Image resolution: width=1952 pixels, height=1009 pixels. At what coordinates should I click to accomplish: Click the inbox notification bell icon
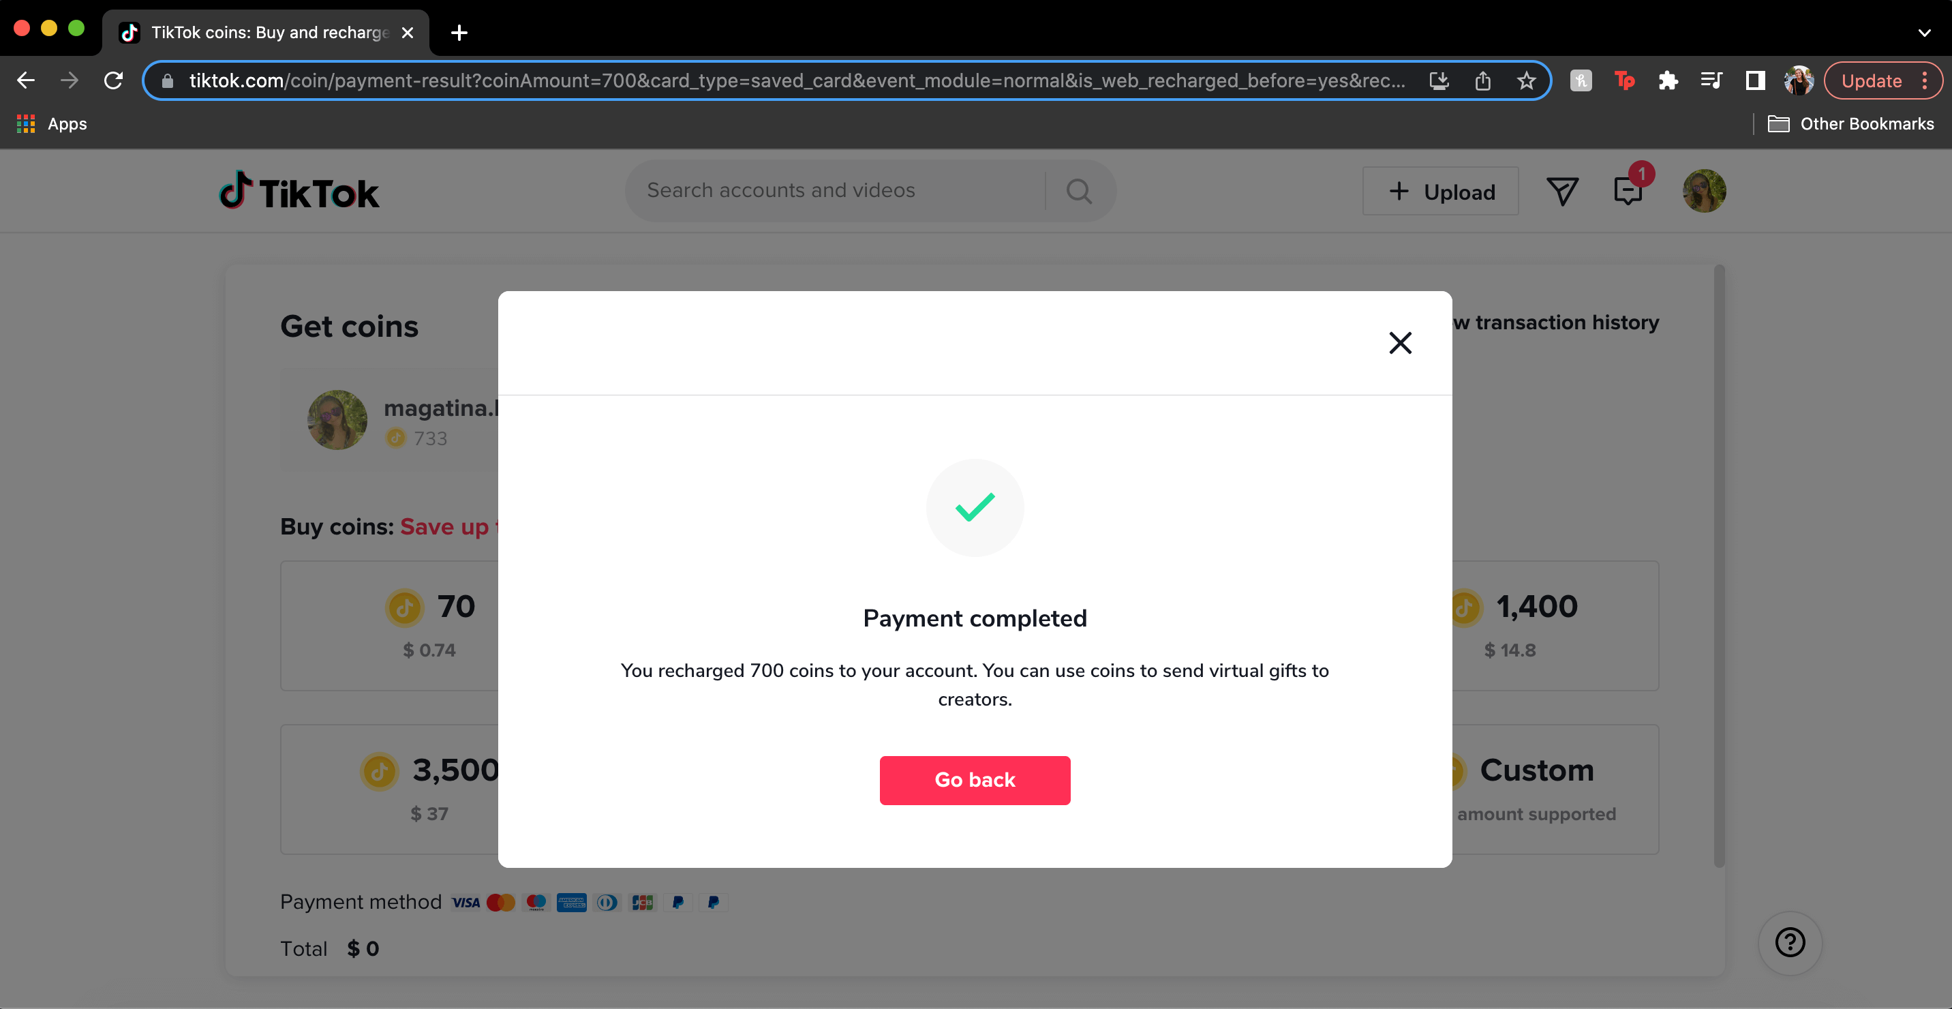point(1627,190)
